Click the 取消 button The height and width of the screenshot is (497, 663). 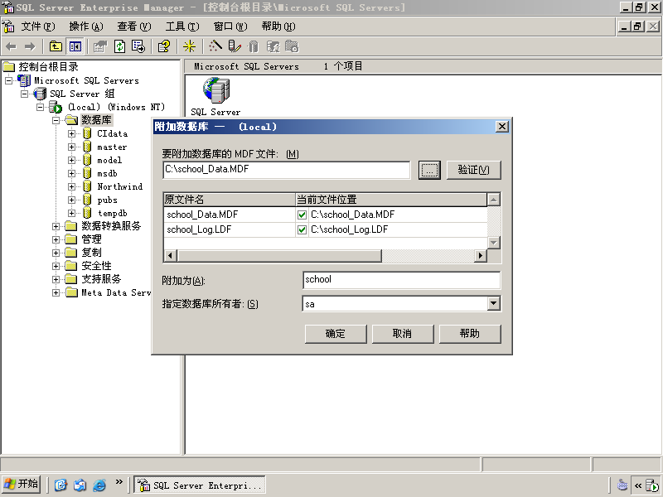(x=403, y=334)
